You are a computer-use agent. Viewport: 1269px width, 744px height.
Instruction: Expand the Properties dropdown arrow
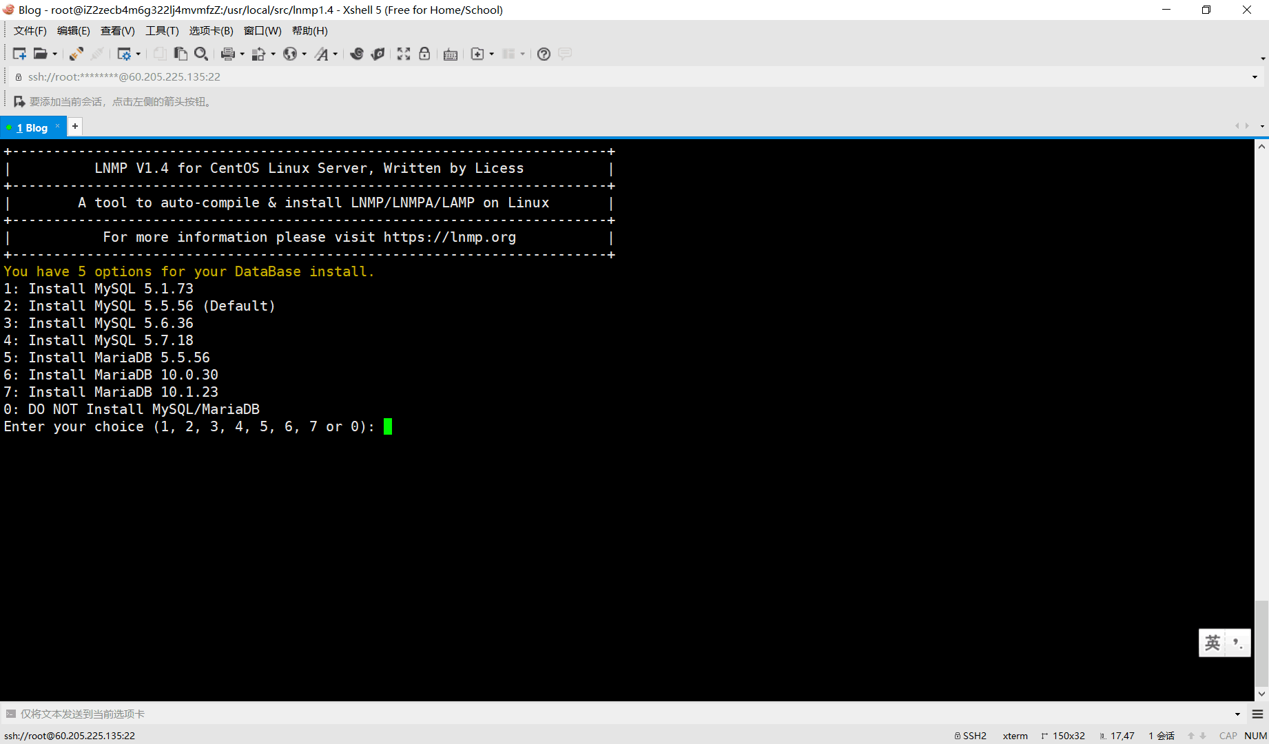(x=138, y=54)
